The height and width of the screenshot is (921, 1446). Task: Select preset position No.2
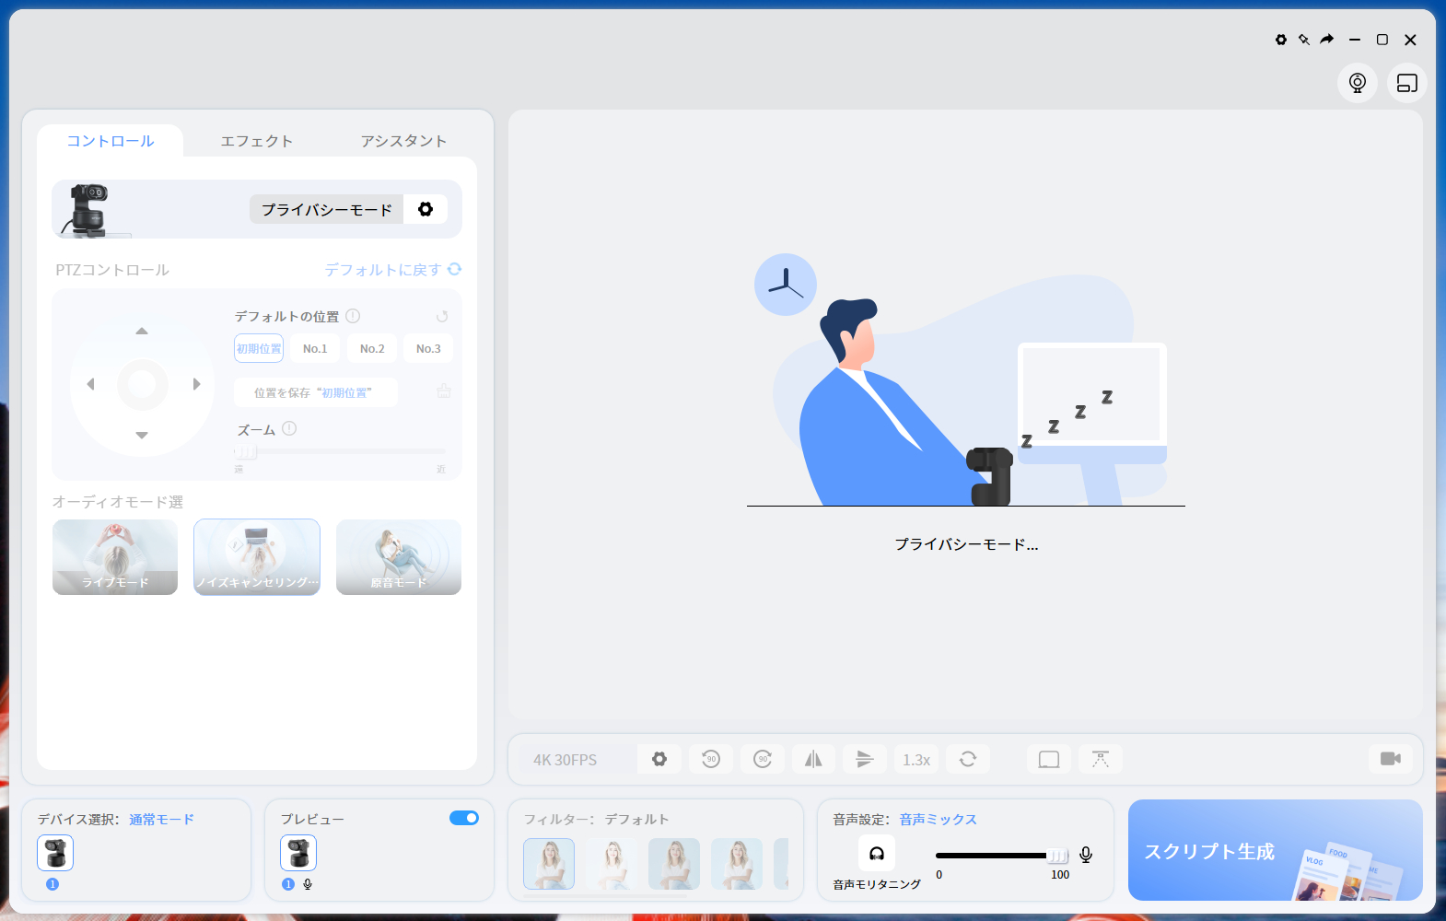[x=372, y=348]
